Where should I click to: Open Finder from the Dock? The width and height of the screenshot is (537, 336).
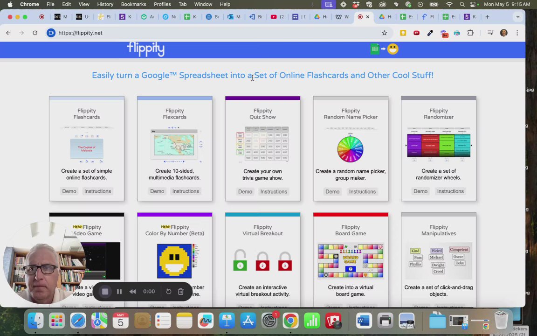[x=35, y=321]
